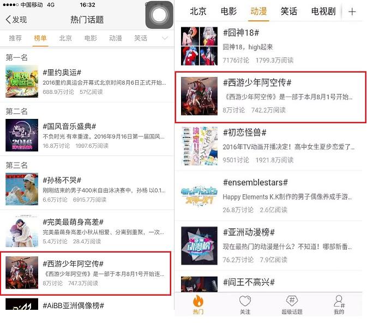Select the 电视剧 tab on right panel

323,11
